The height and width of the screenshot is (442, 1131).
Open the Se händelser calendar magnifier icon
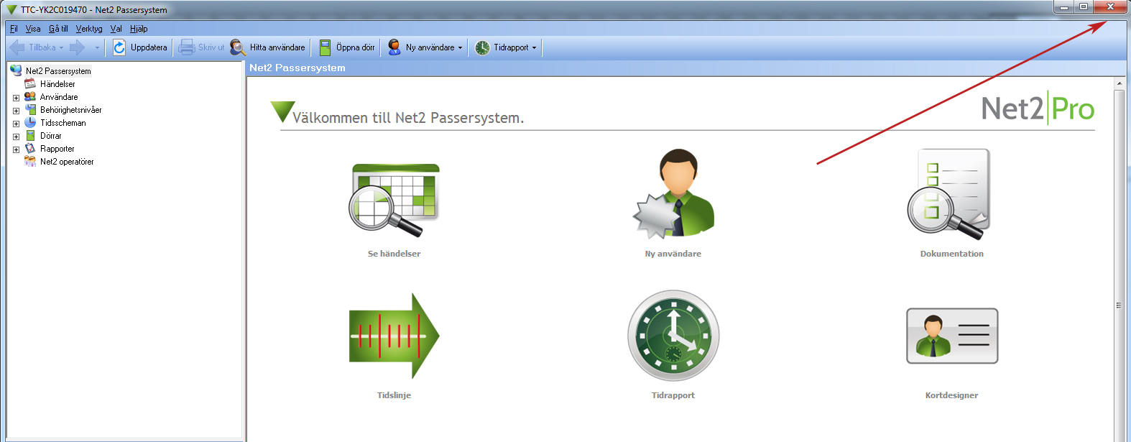click(394, 201)
